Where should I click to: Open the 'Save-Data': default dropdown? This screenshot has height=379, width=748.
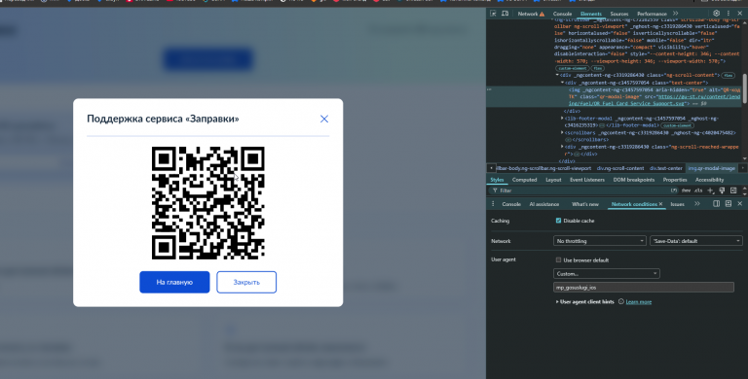(696, 241)
